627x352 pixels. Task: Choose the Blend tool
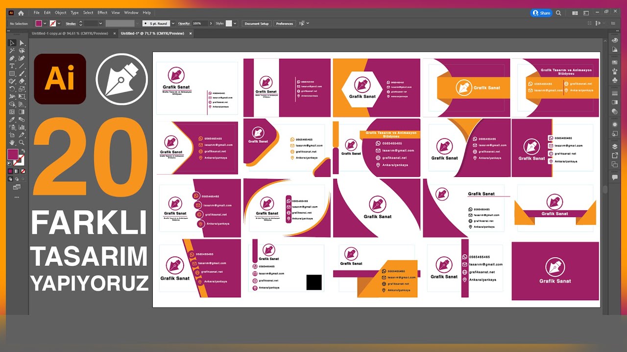pyautogui.click(x=22, y=120)
